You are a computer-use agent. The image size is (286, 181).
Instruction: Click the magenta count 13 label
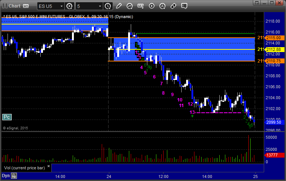[192, 112]
